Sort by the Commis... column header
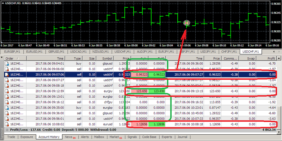 tap(231, 59)
